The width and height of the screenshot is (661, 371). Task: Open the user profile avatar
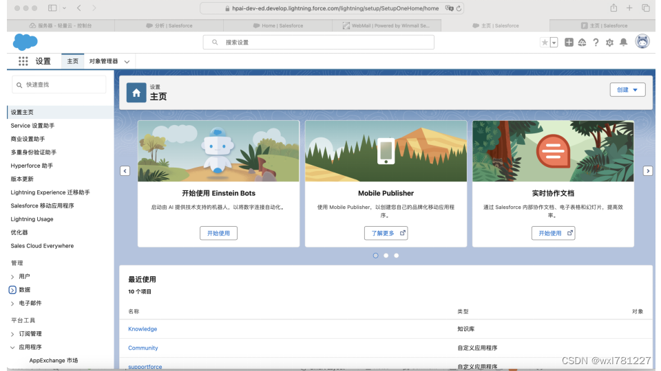642,42
